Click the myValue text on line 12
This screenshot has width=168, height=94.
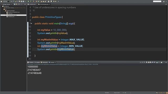pyautogui.click(x=62, y=33)
